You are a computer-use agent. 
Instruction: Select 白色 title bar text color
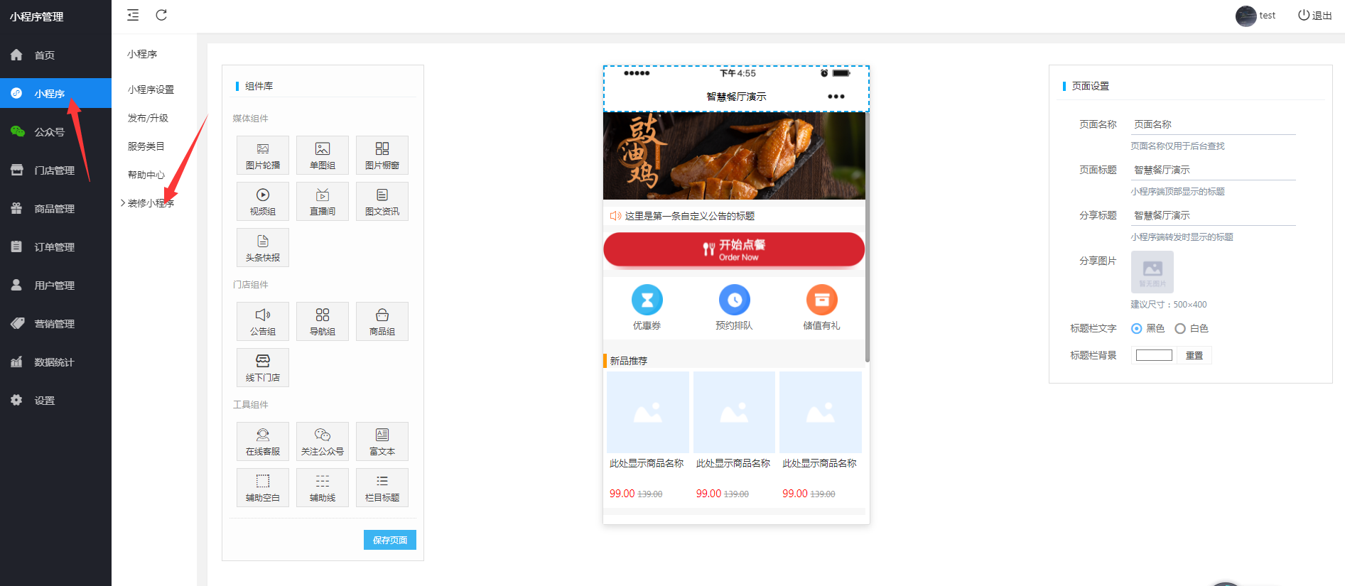coord(1180,328)
